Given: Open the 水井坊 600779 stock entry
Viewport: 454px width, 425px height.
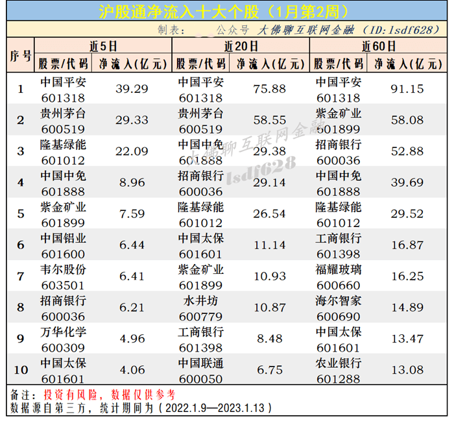Looking at the screenshot, I should coord(201,307).
